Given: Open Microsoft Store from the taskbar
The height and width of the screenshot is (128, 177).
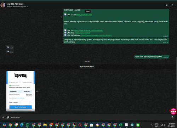Looking at the screenshot, I should [91, 125].
